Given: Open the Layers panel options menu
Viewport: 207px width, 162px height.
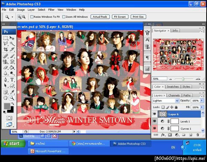Looking at the screenshot, I should point(203,96).
